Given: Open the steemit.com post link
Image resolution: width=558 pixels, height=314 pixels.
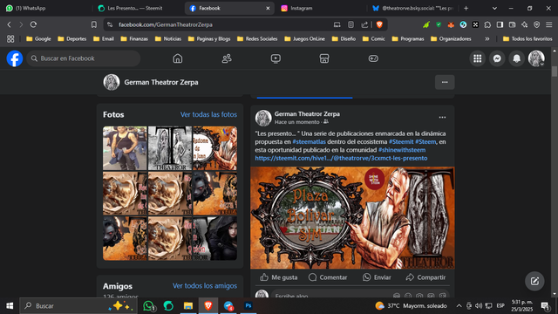Looking at the screenshot, I should (x=341, y=158).
